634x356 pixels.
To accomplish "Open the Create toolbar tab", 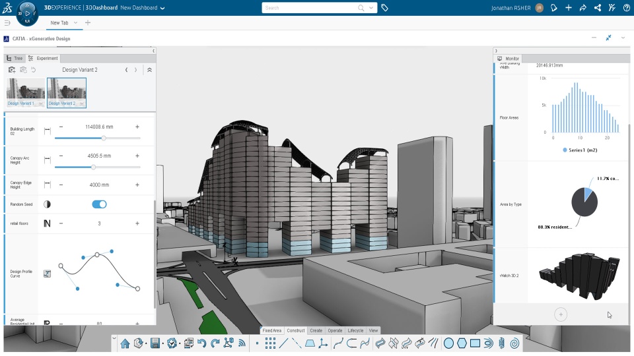I will [x=316, y=330].
